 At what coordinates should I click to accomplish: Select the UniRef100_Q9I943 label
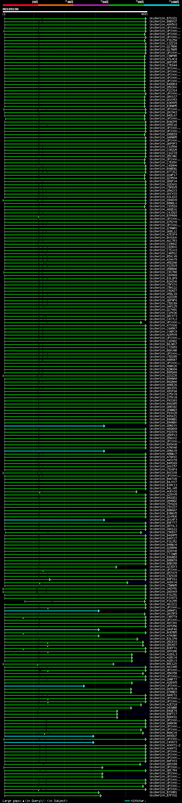click(163, 113)
